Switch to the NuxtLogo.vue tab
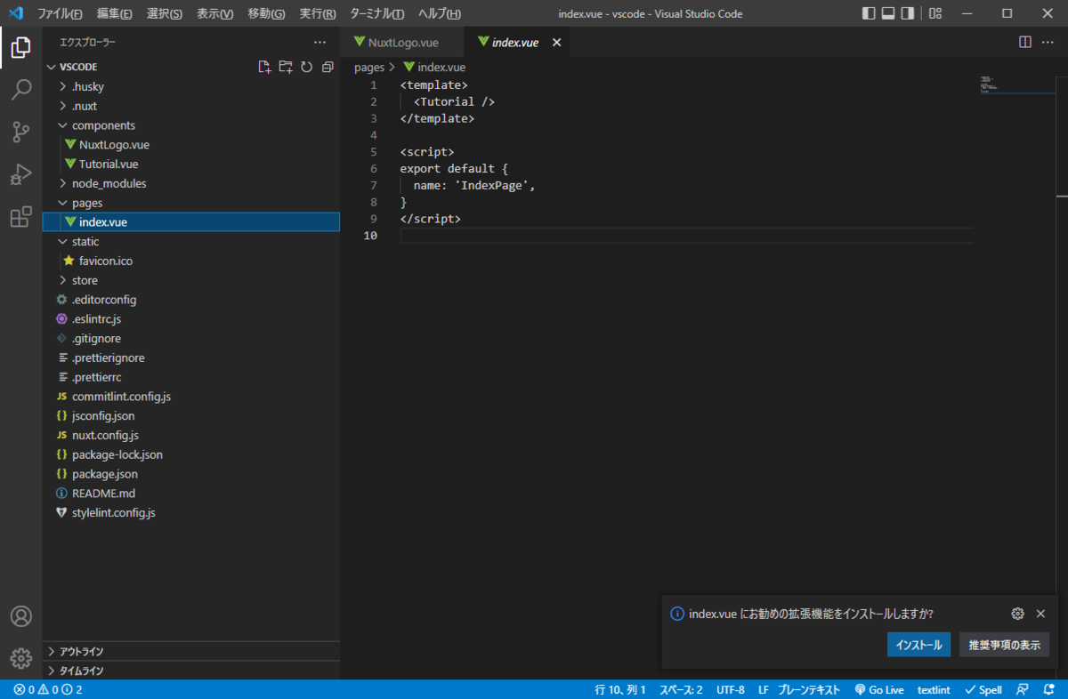Viewport: 1068px width, 699px height. tap(402, 42)
